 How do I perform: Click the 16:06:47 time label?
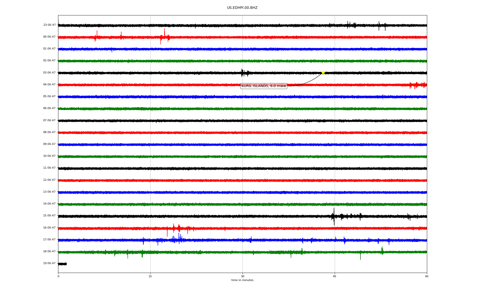click(x=50, y=228)
